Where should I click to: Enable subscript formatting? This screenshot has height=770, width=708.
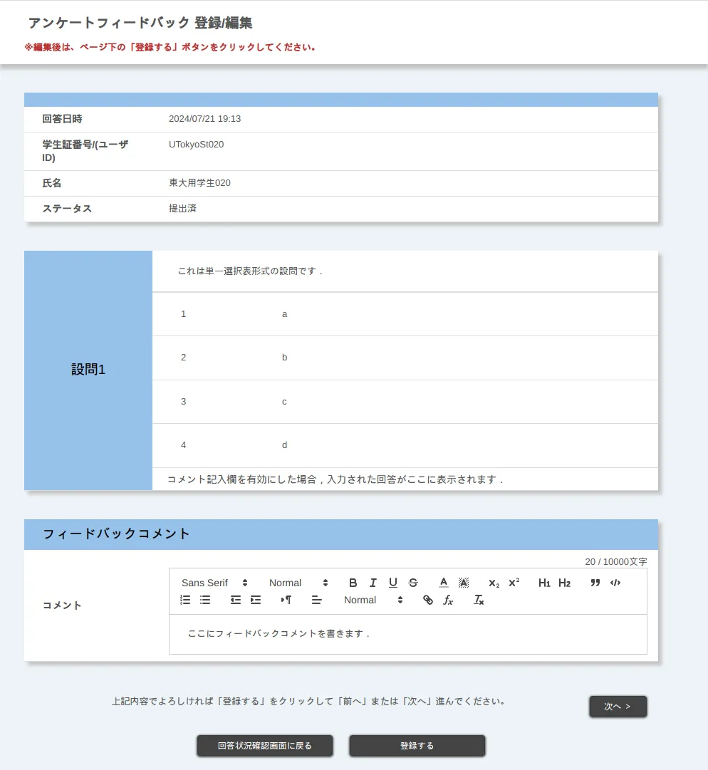(494, 583)
